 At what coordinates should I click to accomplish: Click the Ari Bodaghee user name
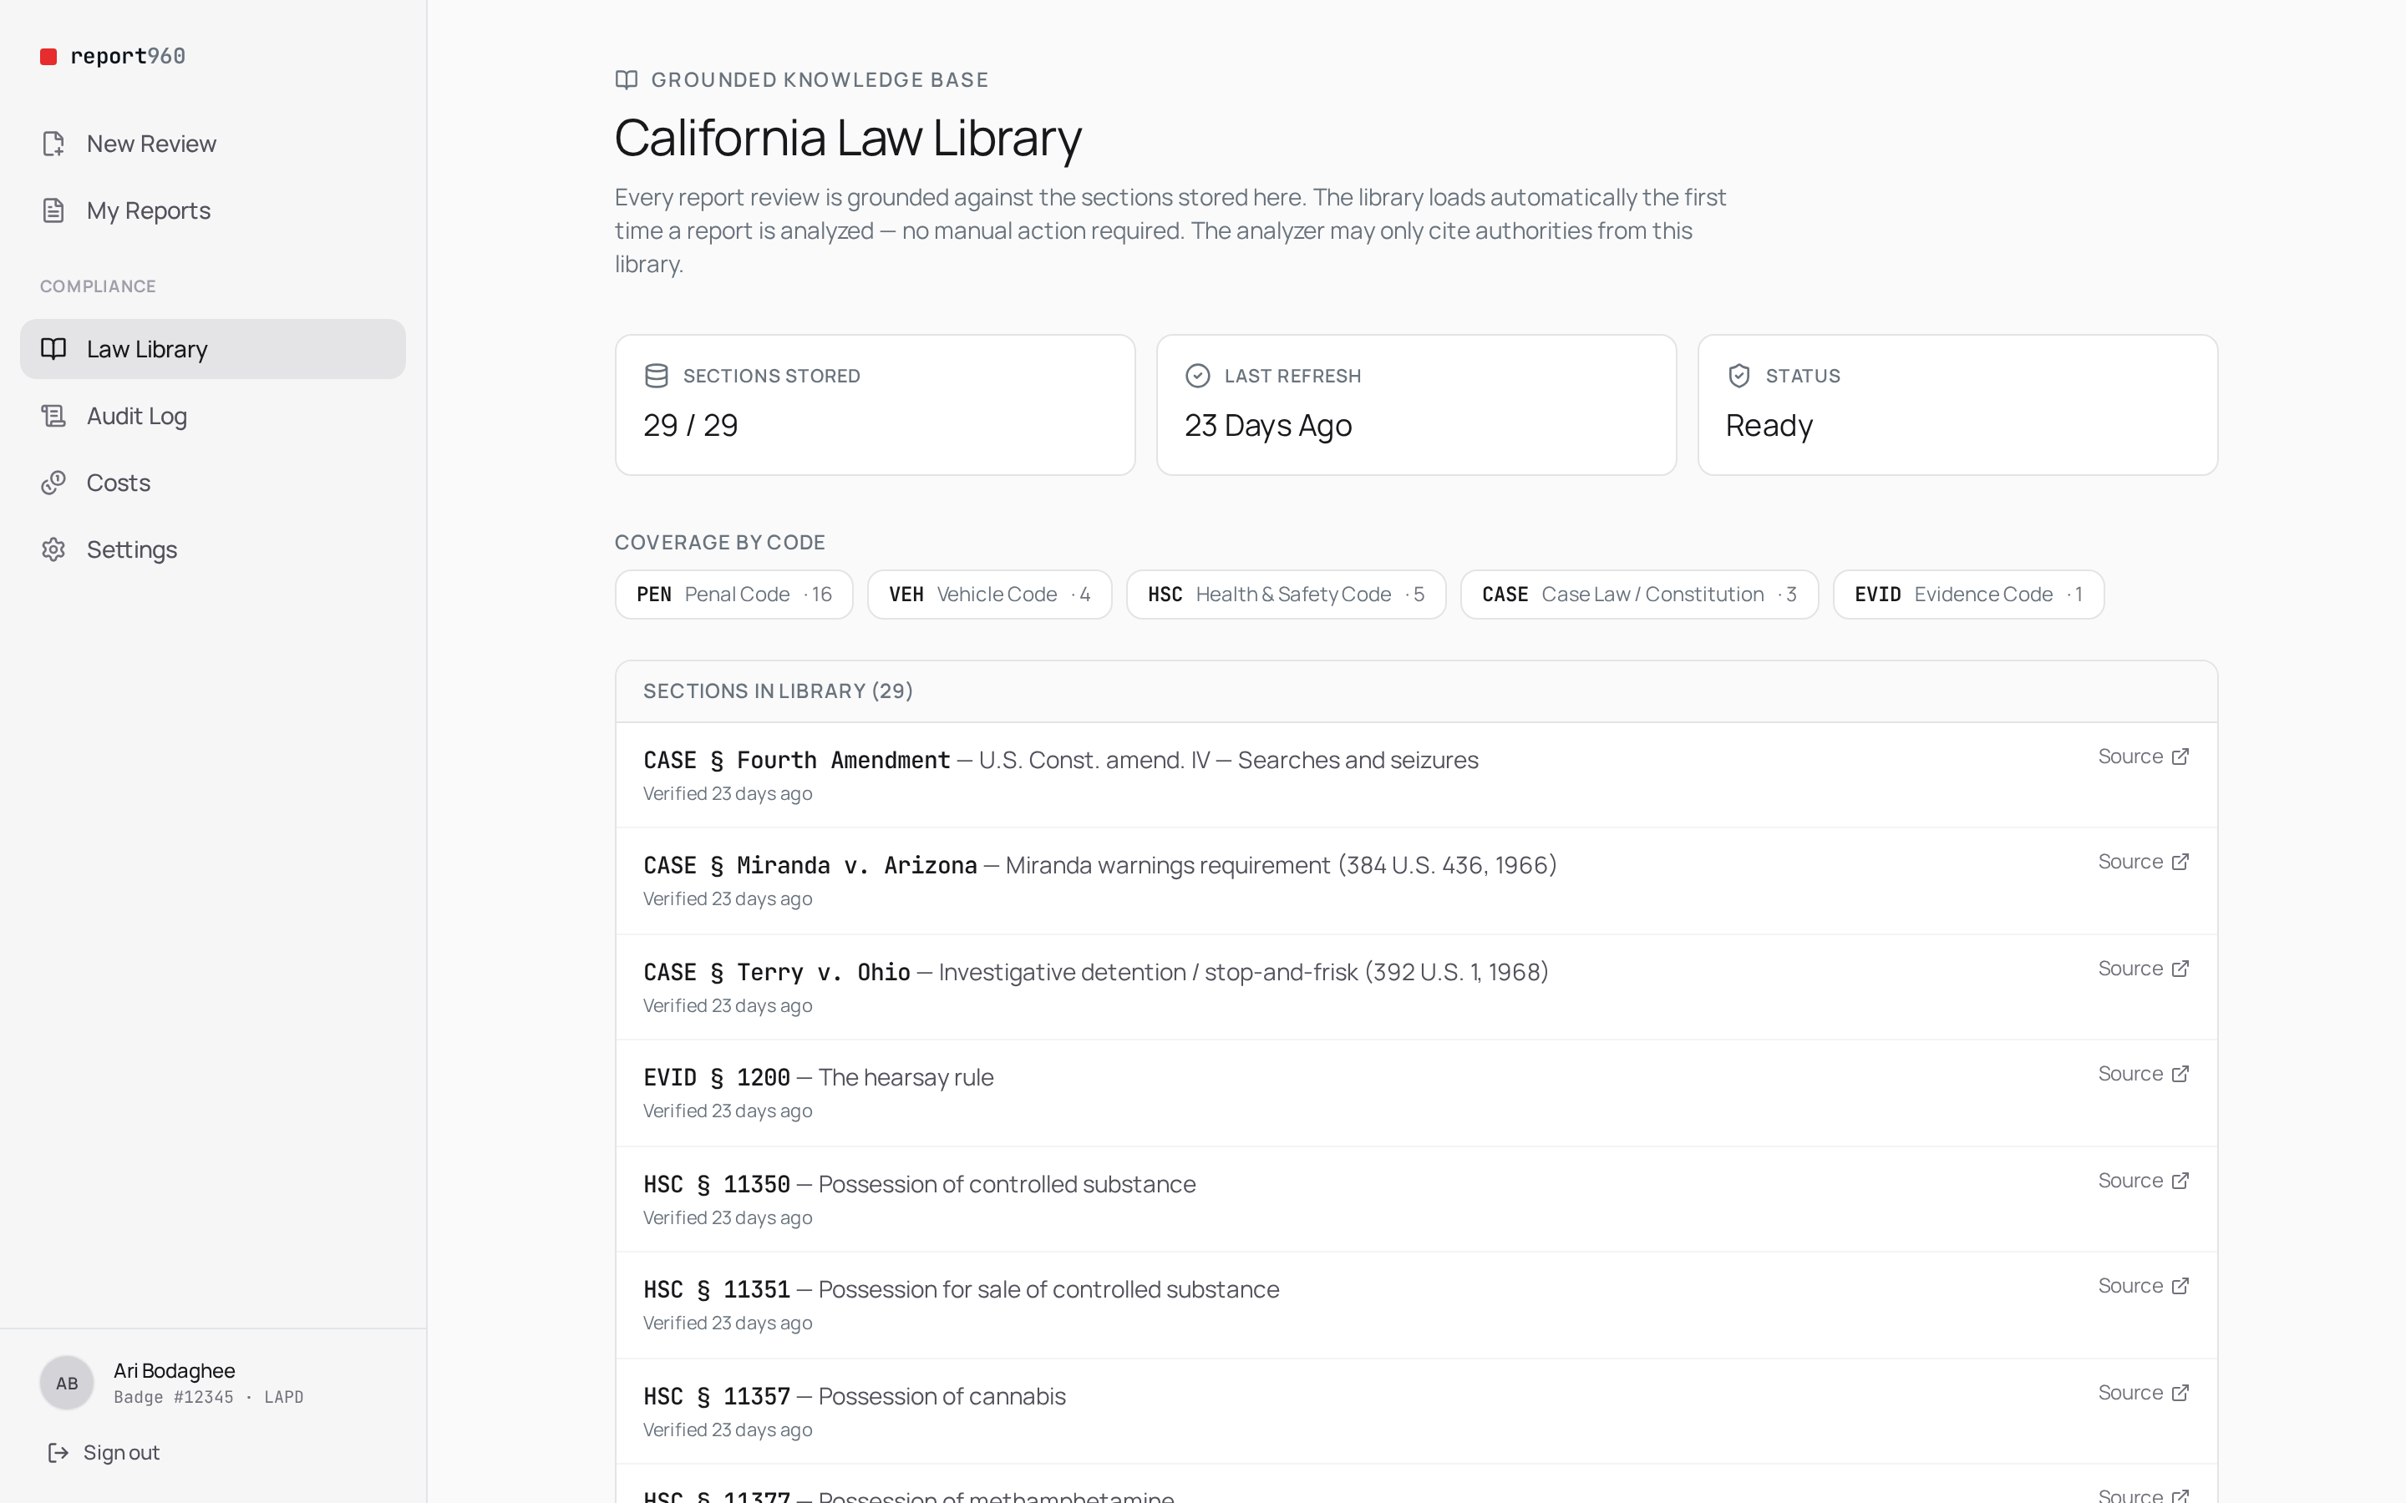coord(174,1371)
